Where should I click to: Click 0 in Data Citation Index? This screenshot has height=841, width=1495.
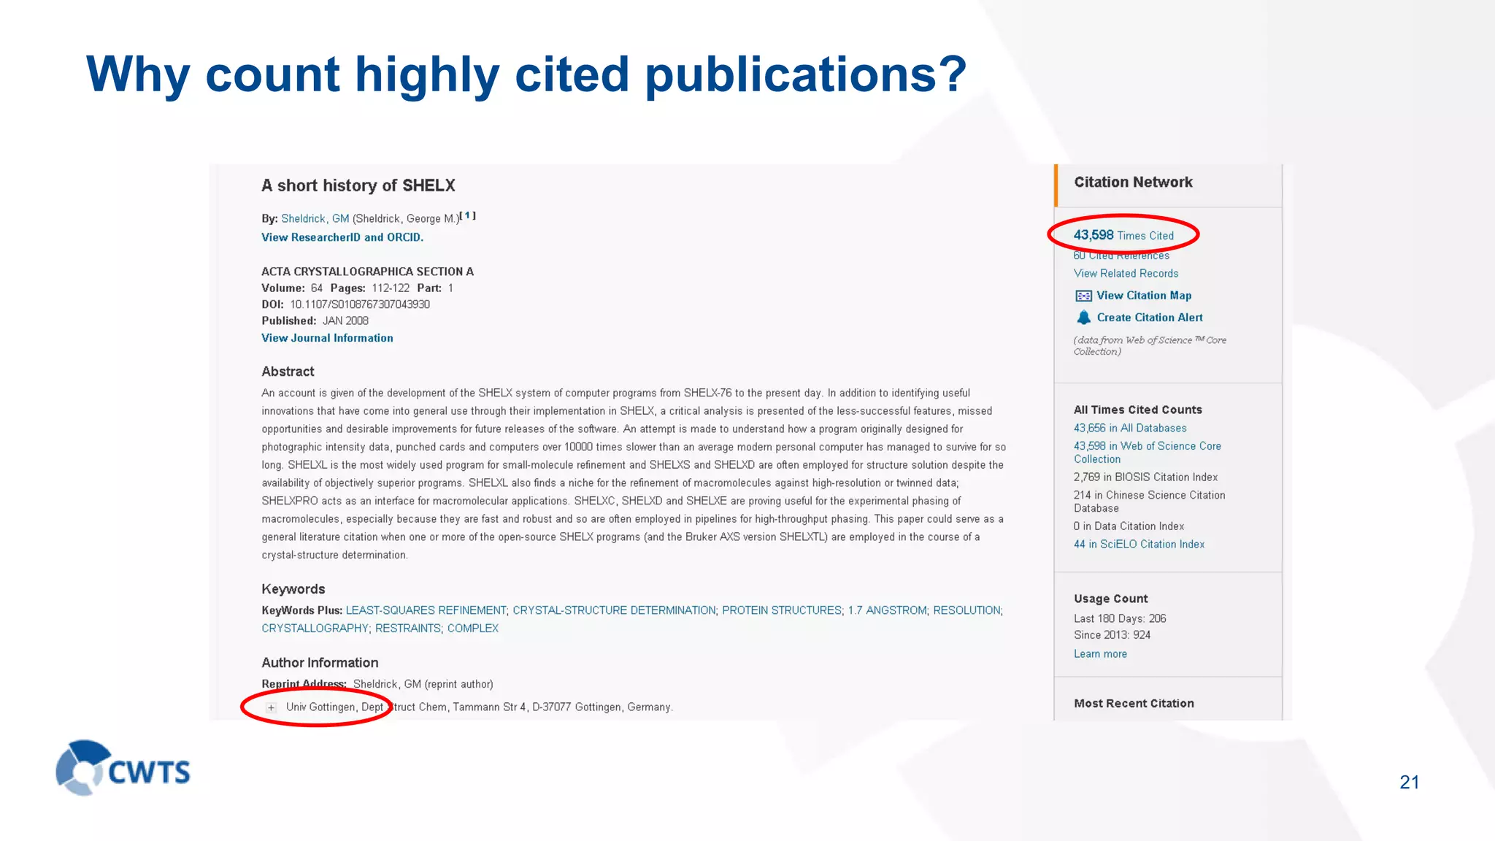1129,526
